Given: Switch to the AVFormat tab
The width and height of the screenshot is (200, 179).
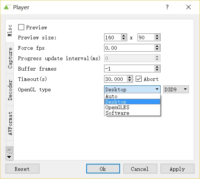Looking at the screenshot, I should [x=10, y=123].
